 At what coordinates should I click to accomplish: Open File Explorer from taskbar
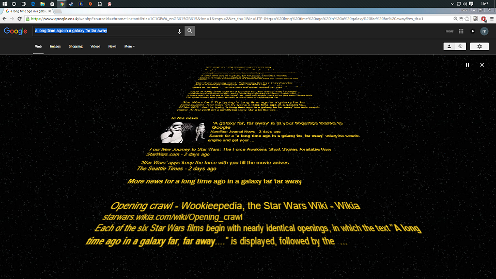pos(42,4)
